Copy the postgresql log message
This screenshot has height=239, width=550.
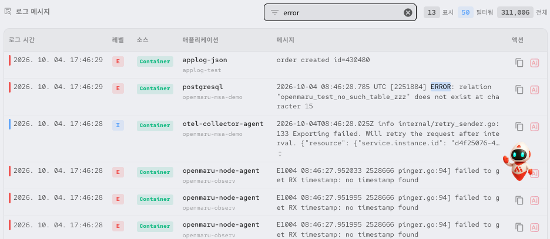pos(519,90)
